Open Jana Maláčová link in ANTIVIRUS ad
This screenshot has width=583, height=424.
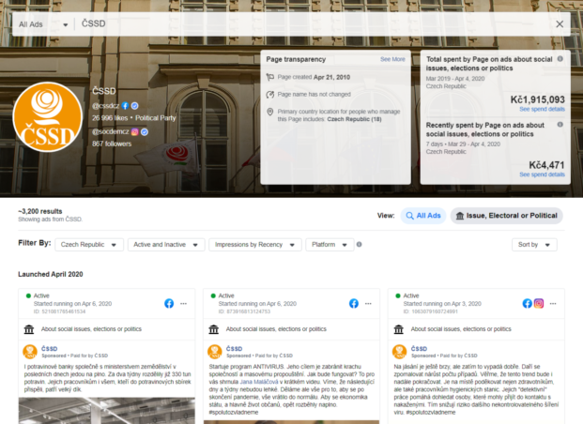[258, 382]
